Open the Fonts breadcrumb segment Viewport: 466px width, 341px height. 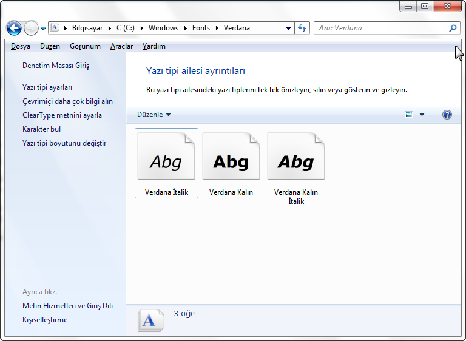coord(201,28)
